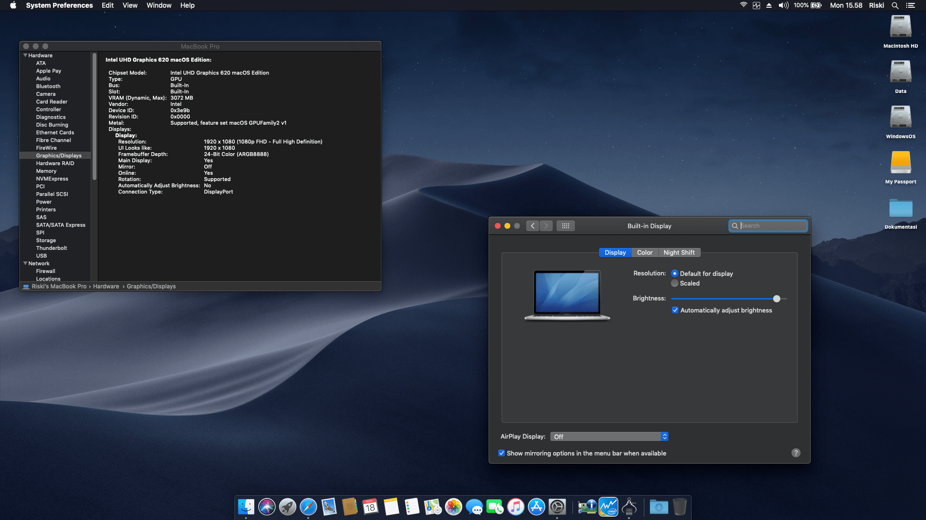The width and height of the screenshot is (926, 520).
Task: Open the AirPlay Display dropdown
Action: [609, 437]
